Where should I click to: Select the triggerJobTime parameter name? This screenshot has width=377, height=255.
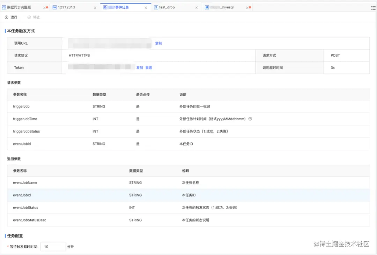[x=25, y=119]
